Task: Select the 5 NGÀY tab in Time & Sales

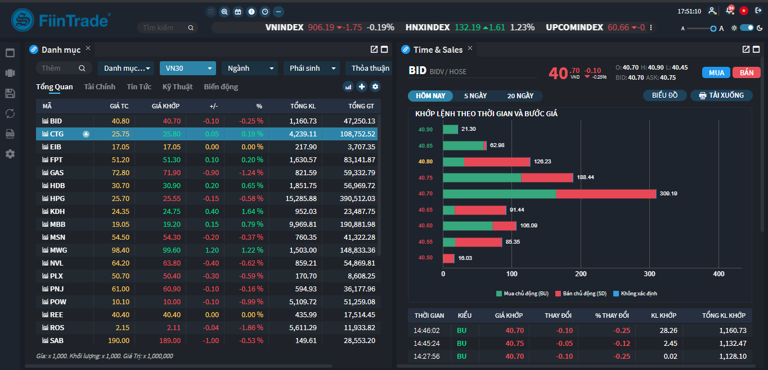Action: (x=475, y=95)
